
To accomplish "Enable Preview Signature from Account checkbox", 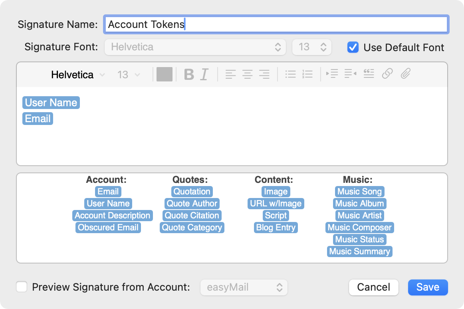I will pos(22,287).
